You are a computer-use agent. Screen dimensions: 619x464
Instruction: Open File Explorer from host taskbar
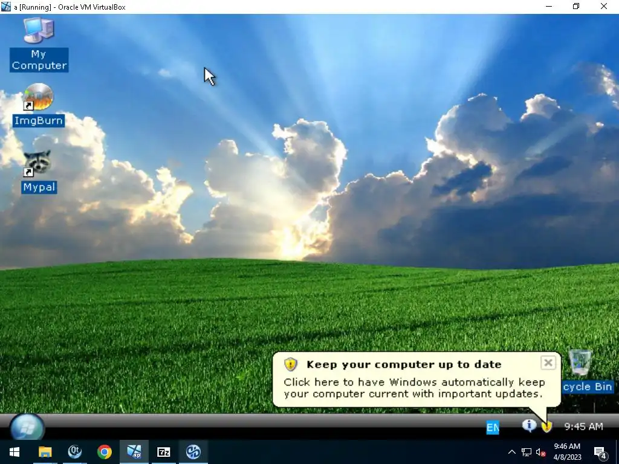[x=45, y=452]
